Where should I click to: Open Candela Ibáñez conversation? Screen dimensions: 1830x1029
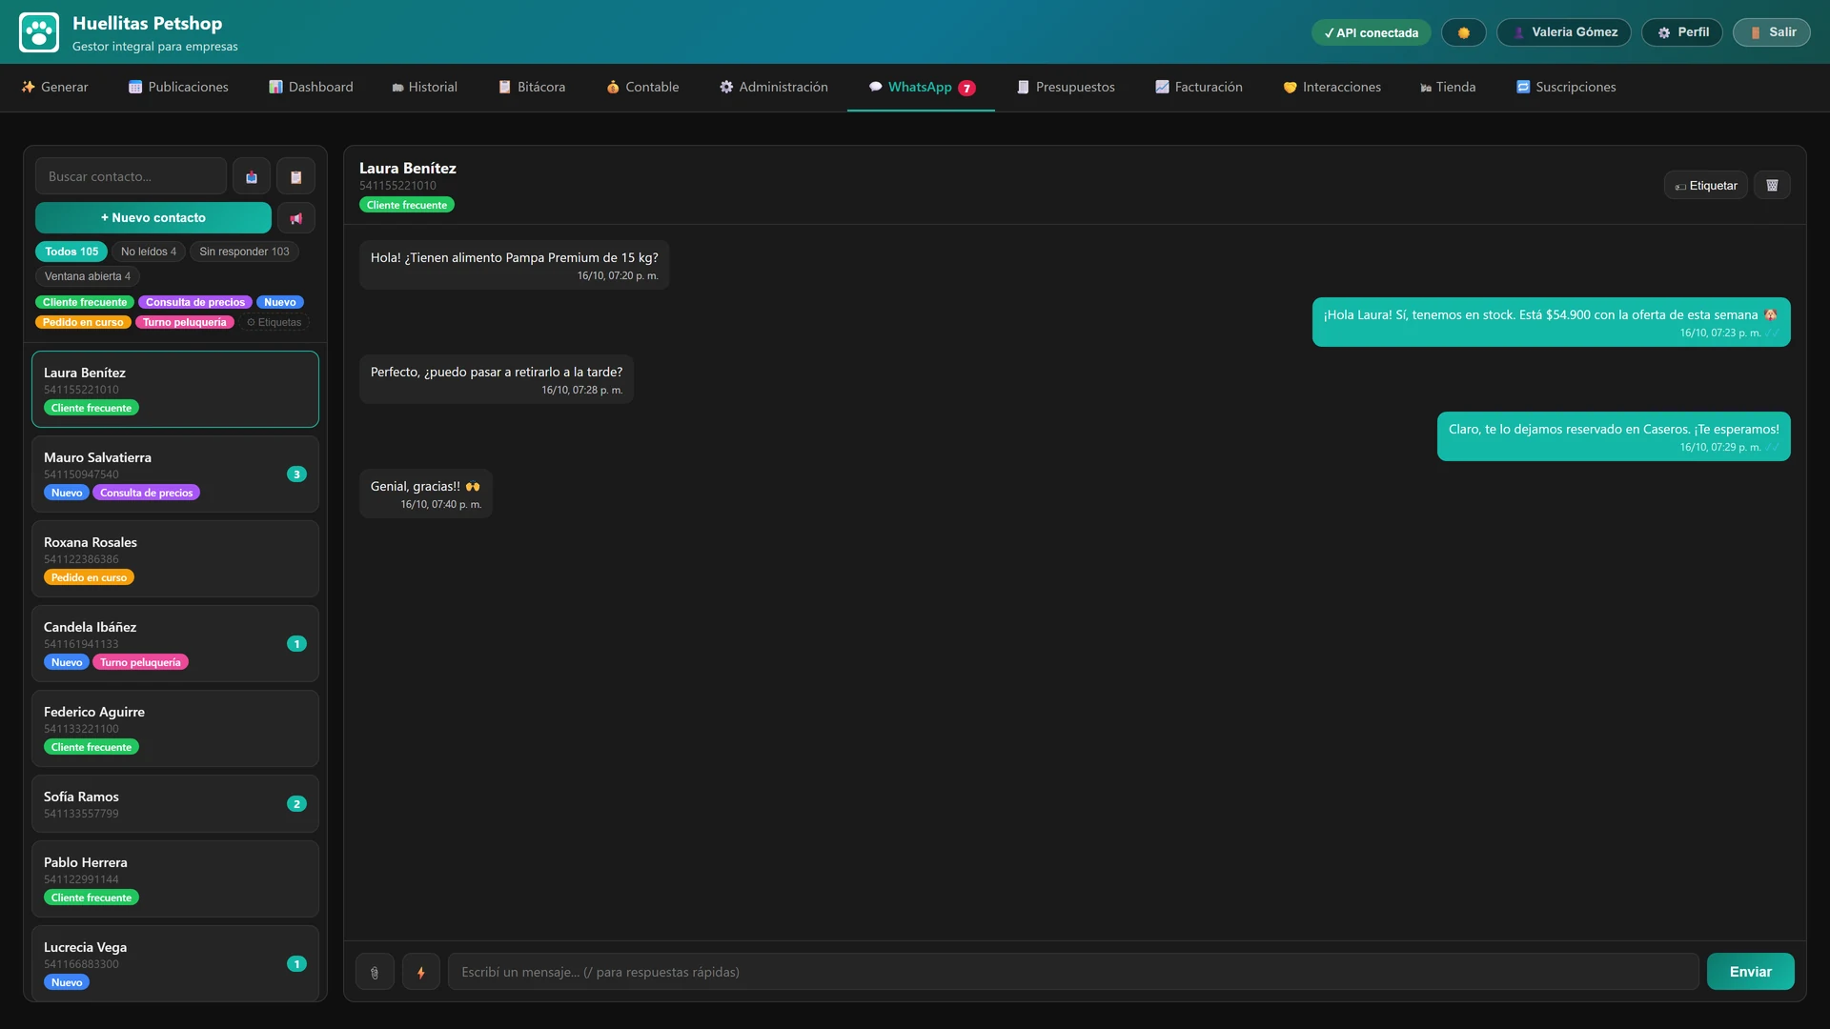(x=175, y=643)
